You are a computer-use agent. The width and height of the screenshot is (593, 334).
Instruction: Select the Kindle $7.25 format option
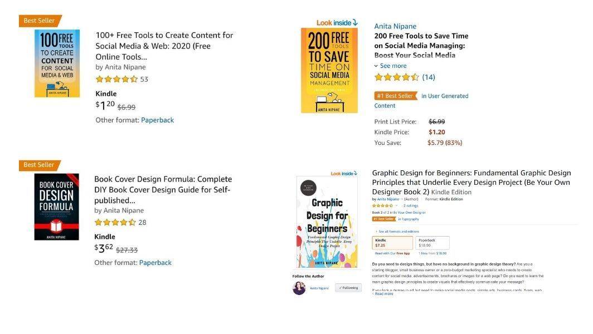point(392,243)
